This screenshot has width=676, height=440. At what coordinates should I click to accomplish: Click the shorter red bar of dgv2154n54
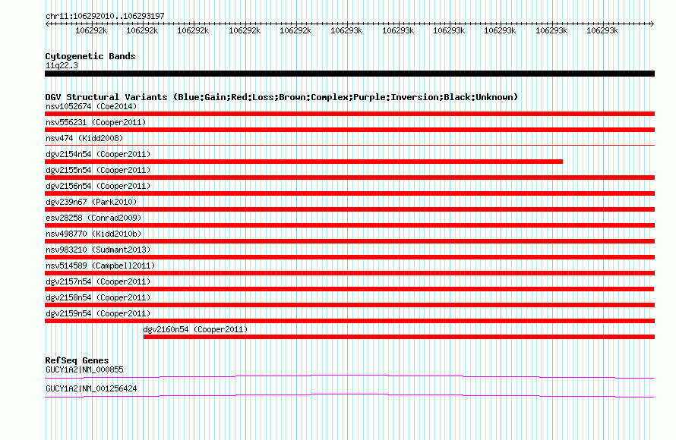click(304, 162)
